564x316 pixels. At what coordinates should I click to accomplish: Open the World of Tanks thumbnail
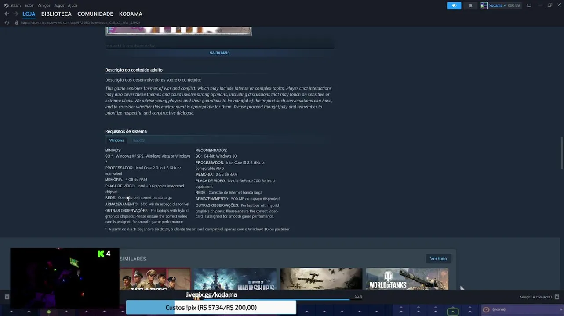[x=407, y=279]
